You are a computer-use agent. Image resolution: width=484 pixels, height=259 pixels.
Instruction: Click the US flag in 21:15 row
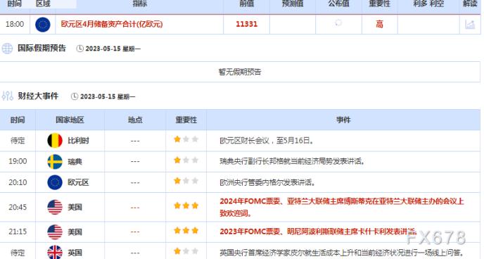click(x=55, y=232)
